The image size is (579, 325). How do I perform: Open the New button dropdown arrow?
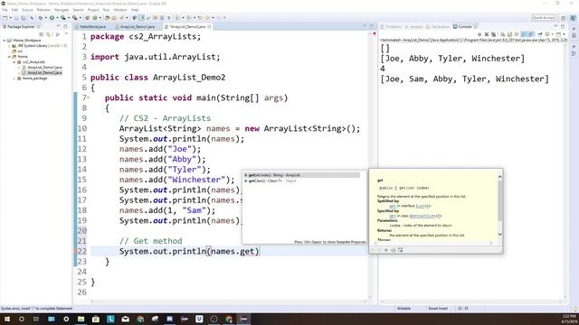pyautogui.click(x=10, y=18)
